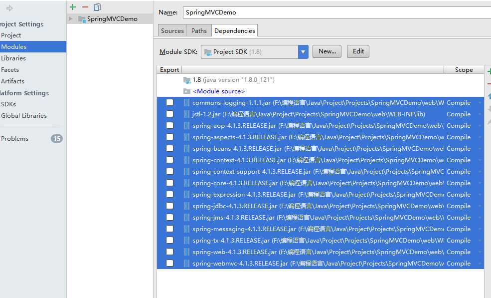Click the jar icon of spring-context-support jar
491x298 pixels.
tap(186, 172)
